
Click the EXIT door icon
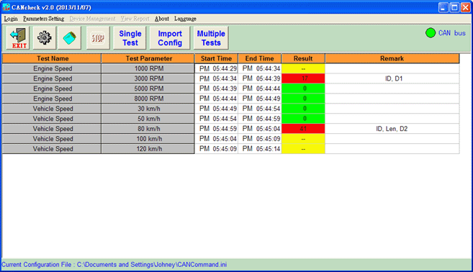[18, 38]
